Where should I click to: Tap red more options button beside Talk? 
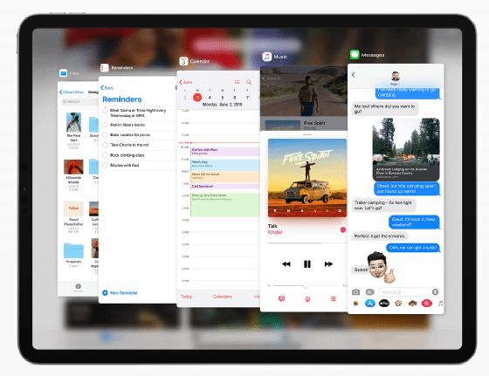coord(343,230)
